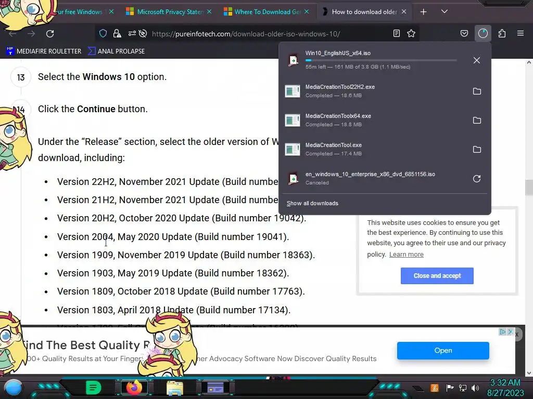Image resolution: width=533 pixels, height=399 pixels.
Task: Open MediaCreationToolx64.exe download entry
Action: 374,120
